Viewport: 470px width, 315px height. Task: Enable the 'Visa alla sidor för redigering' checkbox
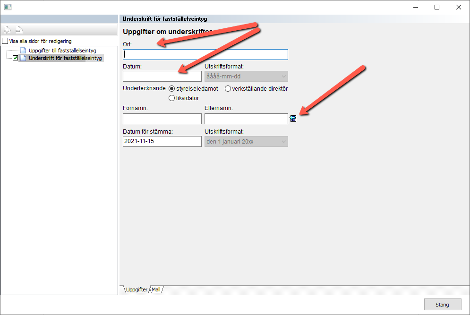5,41
